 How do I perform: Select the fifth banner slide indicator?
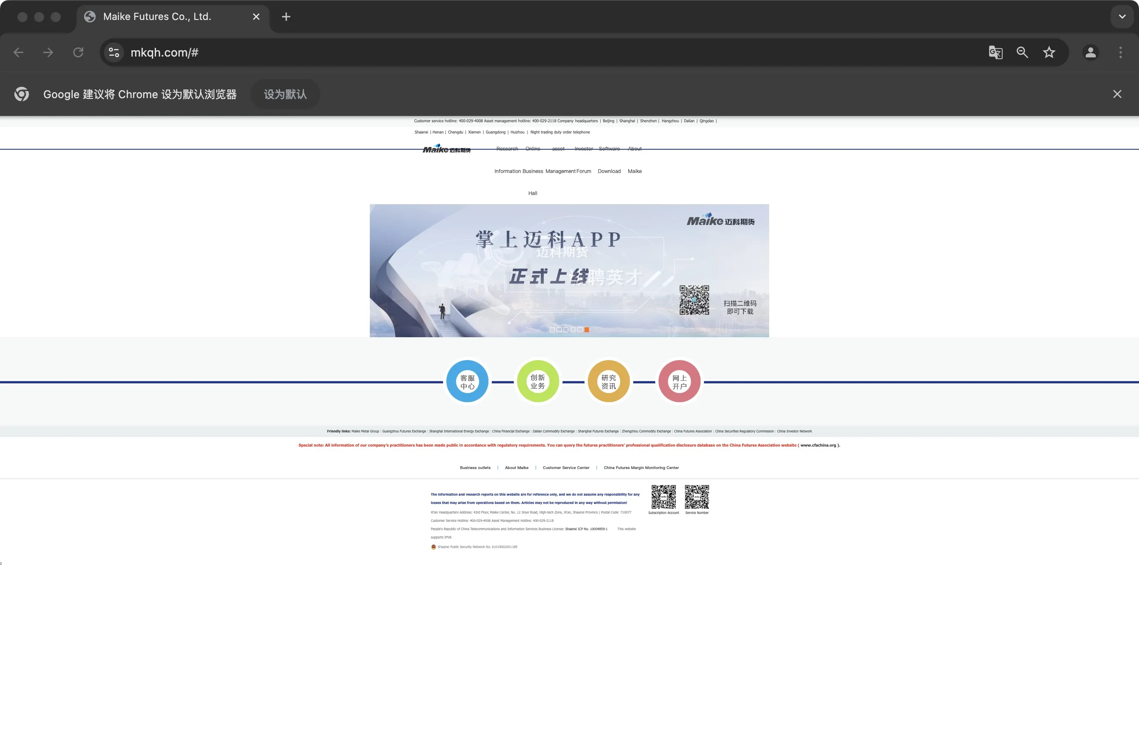(x=580, y=329)
